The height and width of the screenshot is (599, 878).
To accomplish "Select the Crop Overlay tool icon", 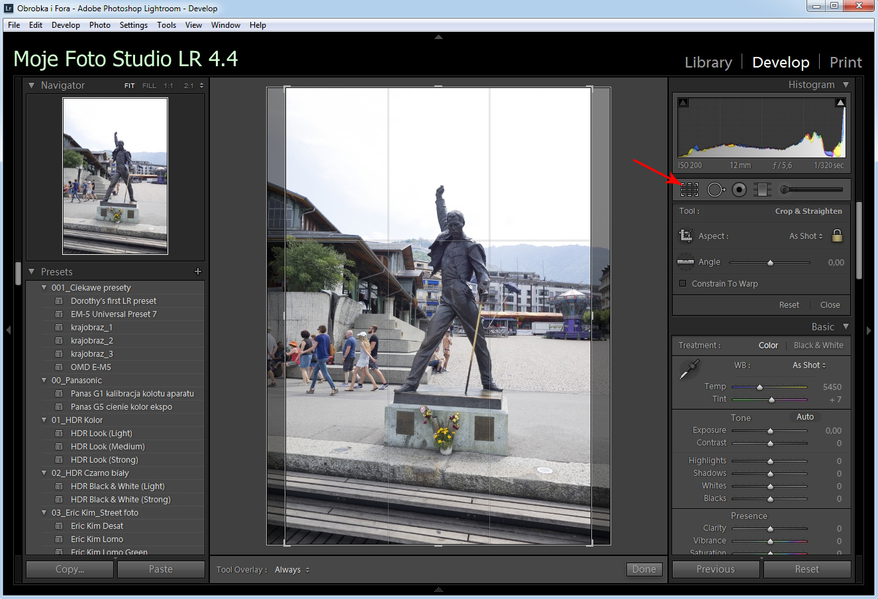I will coord(689,190).
